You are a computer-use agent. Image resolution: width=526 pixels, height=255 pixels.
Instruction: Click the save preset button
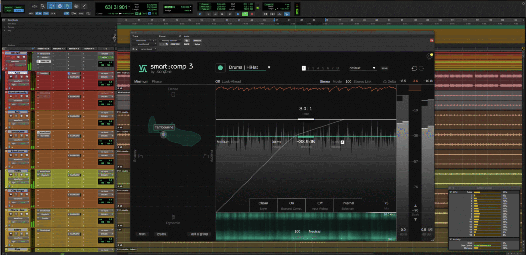point(384,68)
